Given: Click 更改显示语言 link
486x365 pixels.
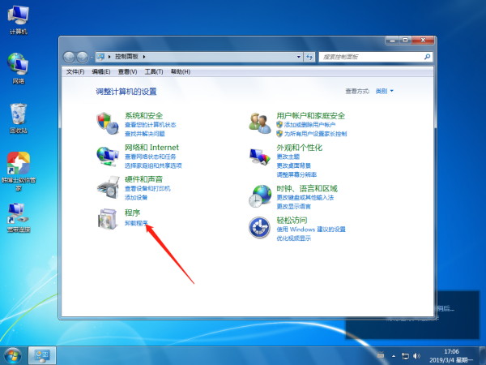Looking at the screenshot, I should coord(293,206).
